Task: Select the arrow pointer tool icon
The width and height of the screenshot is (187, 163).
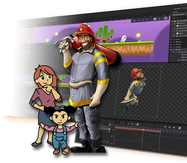Action: (160, 18)
